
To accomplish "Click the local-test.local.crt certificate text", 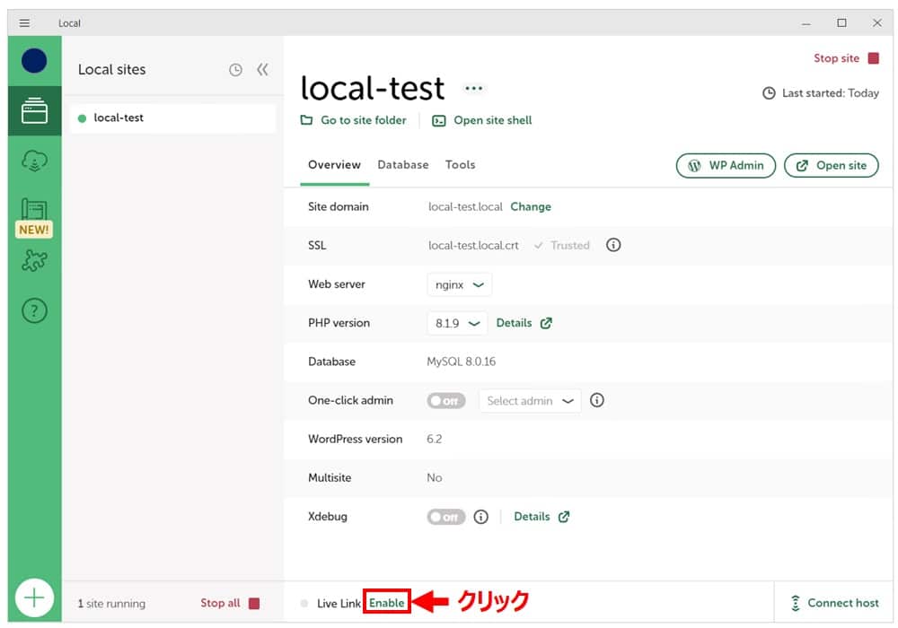I will [473, 245].
